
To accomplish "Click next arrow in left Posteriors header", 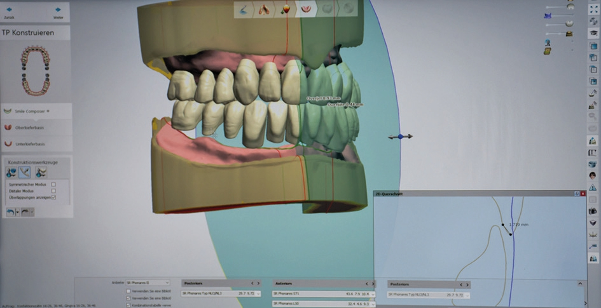I will [258, 283].
